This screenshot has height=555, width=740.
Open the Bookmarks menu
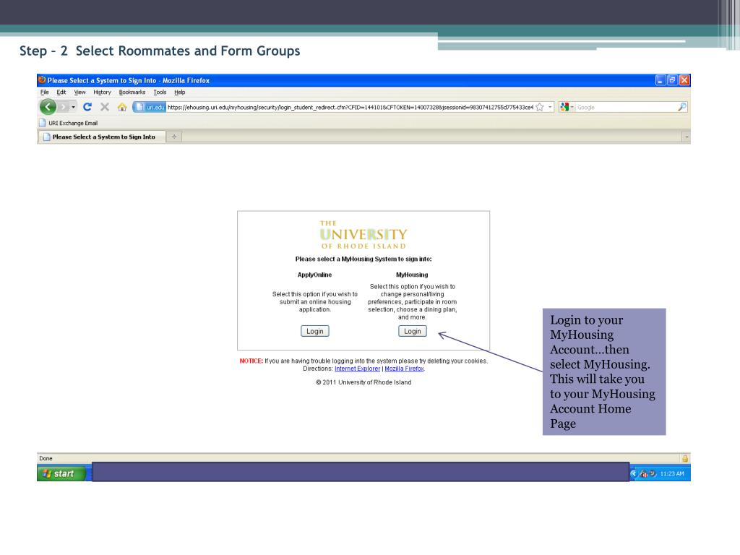click(x=132, y=92)
